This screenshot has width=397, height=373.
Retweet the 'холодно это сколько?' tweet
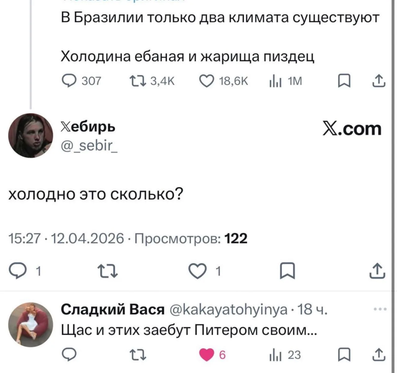pos(108,271)
